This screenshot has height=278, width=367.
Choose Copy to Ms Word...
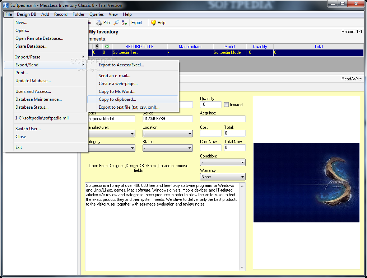pos(133,91)
